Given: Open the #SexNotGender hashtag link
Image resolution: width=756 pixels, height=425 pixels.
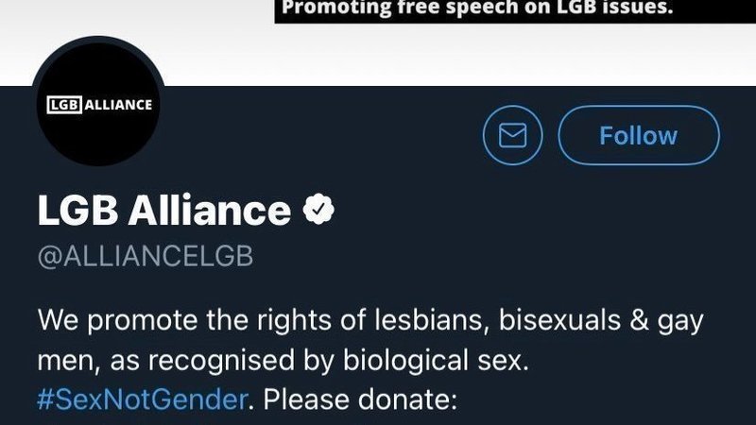Looking at the screenshot, I should [143, 399].
